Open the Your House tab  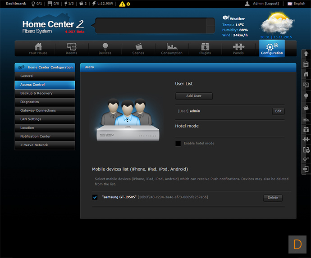point(38,49)
